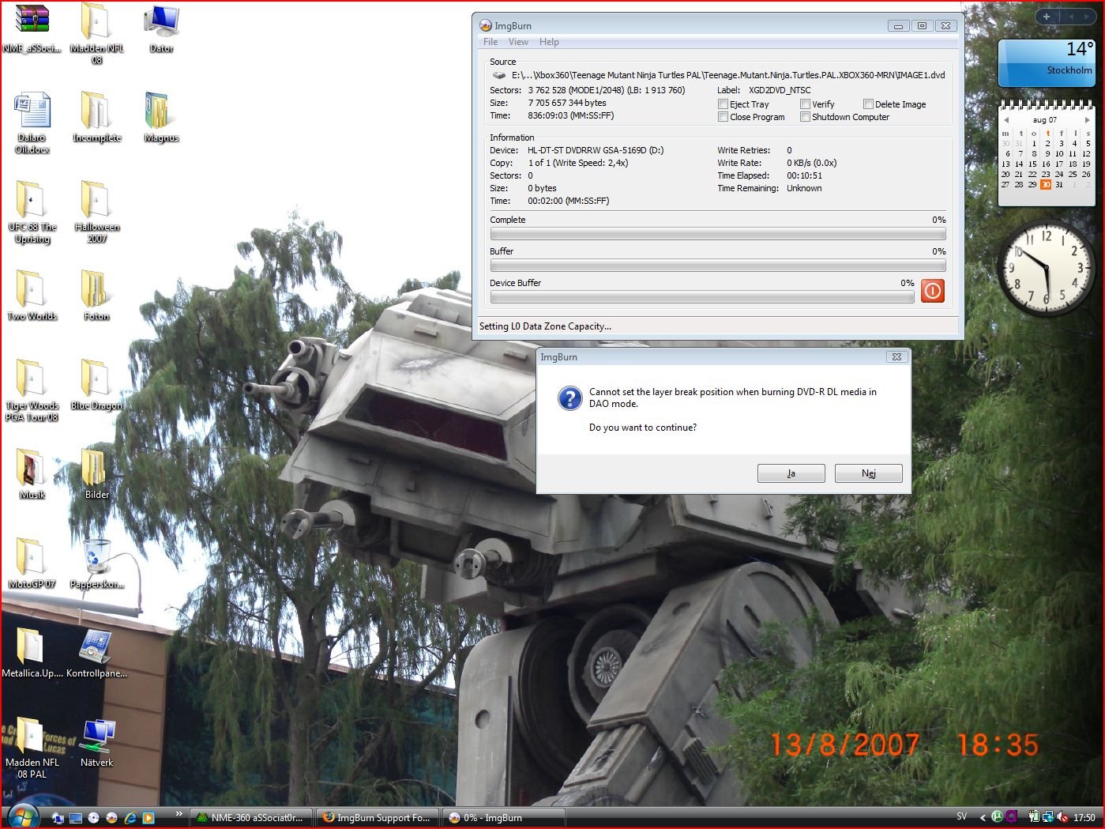Click the 'Setting L0 Data Zone Capacity...' status text
Image resolution: width=1105 pixels, height=829 pixels.
coord(545,326)
